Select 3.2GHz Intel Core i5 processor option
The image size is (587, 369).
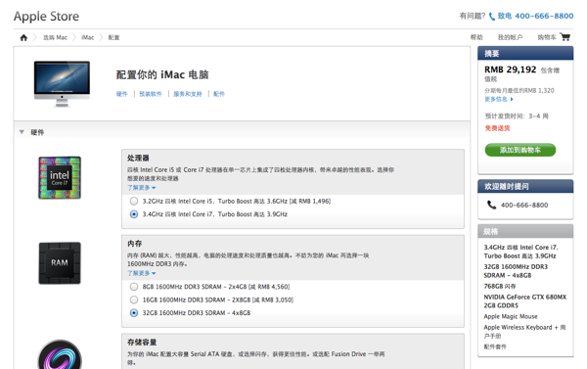coord(134,202)
